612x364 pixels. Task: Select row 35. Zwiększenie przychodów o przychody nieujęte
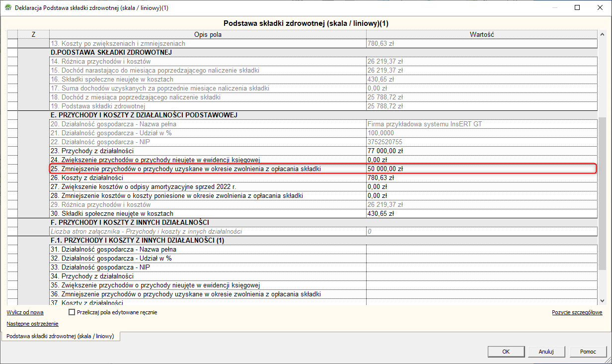[208, 285]
